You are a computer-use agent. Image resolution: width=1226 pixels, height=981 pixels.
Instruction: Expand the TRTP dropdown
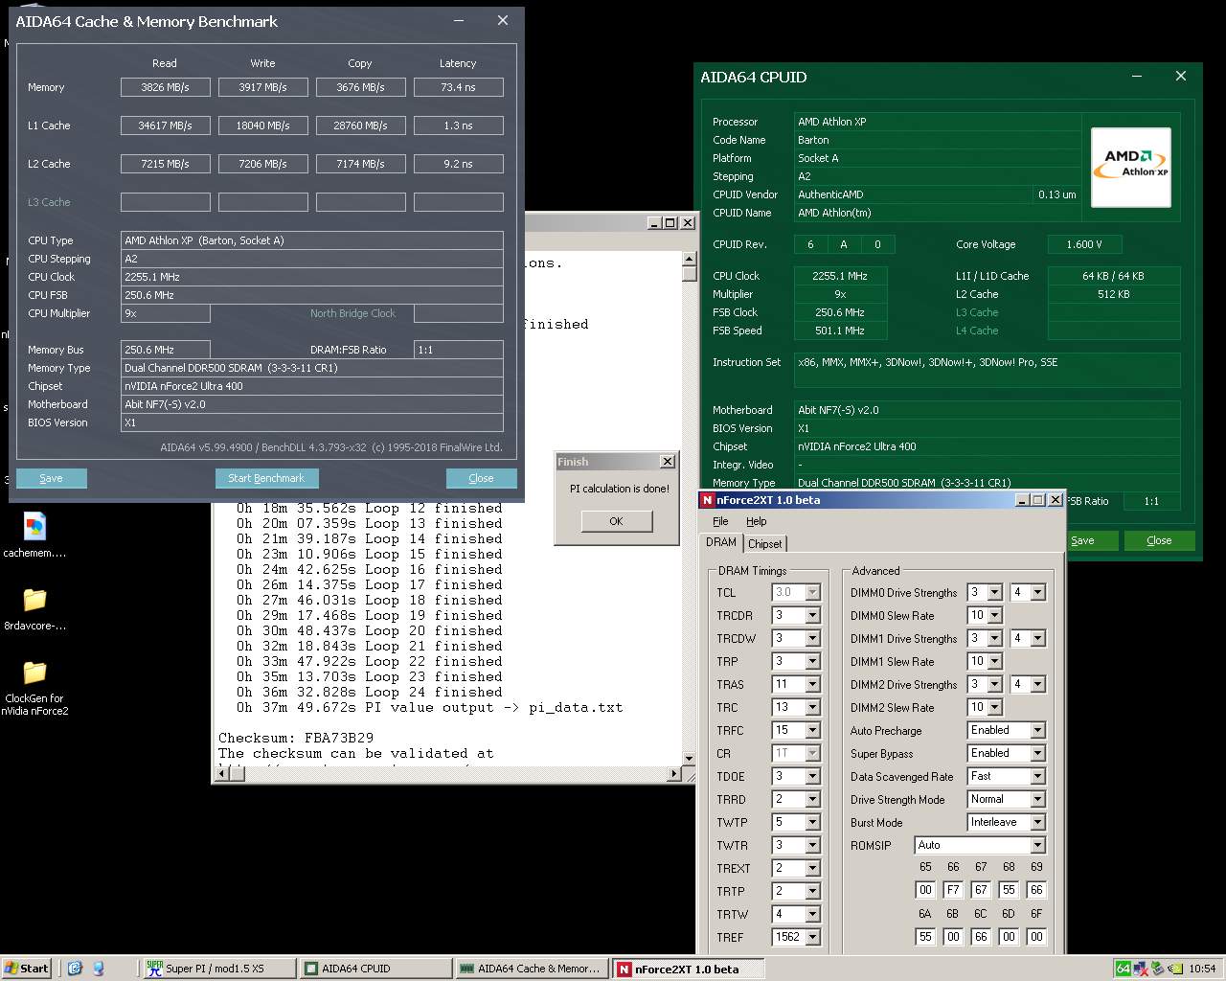[813, 891]
